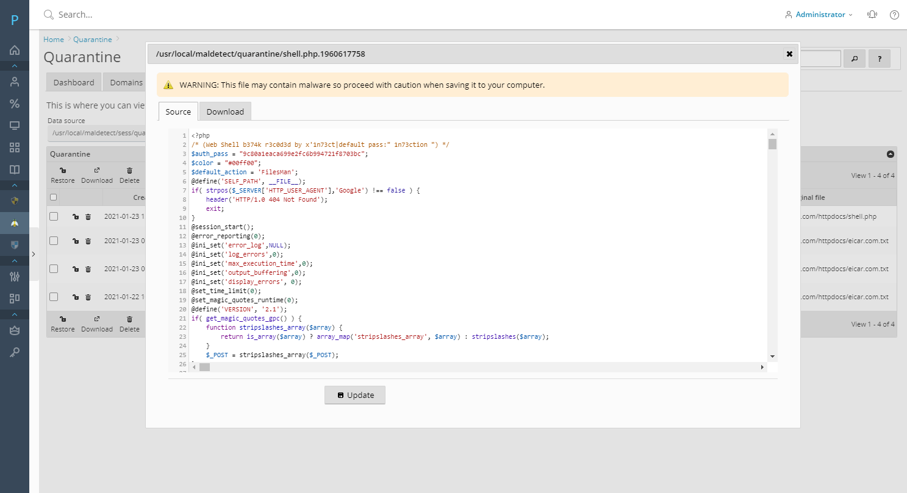Open the Home icon in the sidebar
This screenshot has height=493, width=907.
tap(15, 50)
